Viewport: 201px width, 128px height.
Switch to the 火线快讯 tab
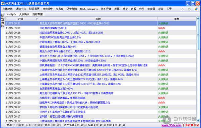[x=24, y=14]
